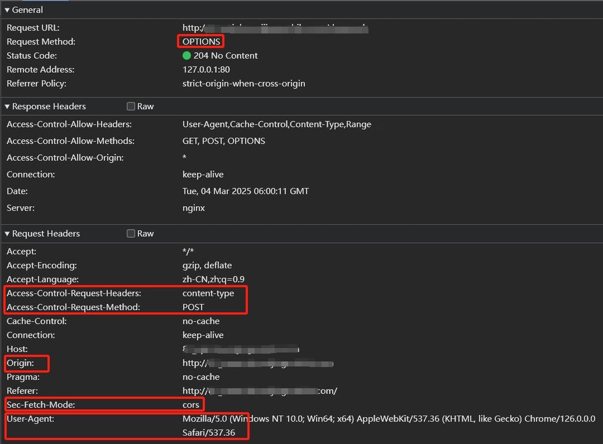
Task: Select the cors Sec-Fetch-Mode value
Action: (191, 405)
